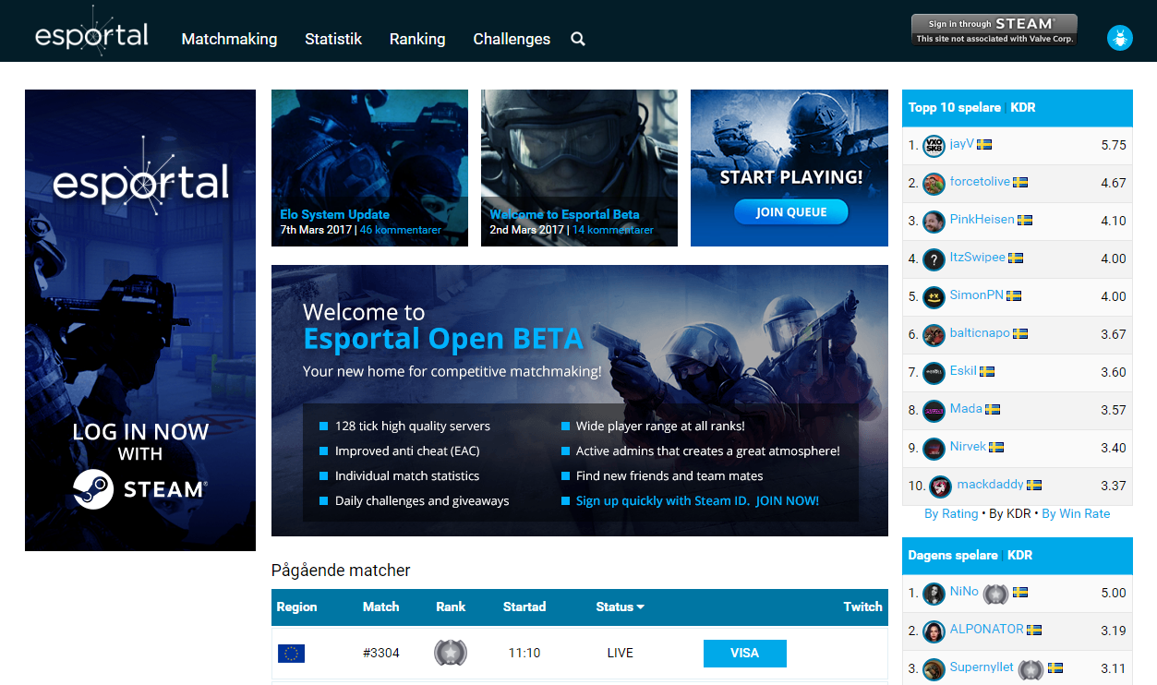This screenshot has height=685, width=1157.
Task: Click the silver rank badge for match #3304
Action: tap(451, 653)
